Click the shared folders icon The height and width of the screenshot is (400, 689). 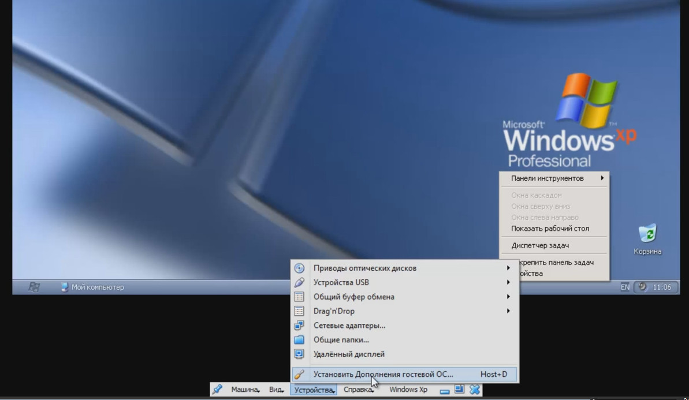299,340
